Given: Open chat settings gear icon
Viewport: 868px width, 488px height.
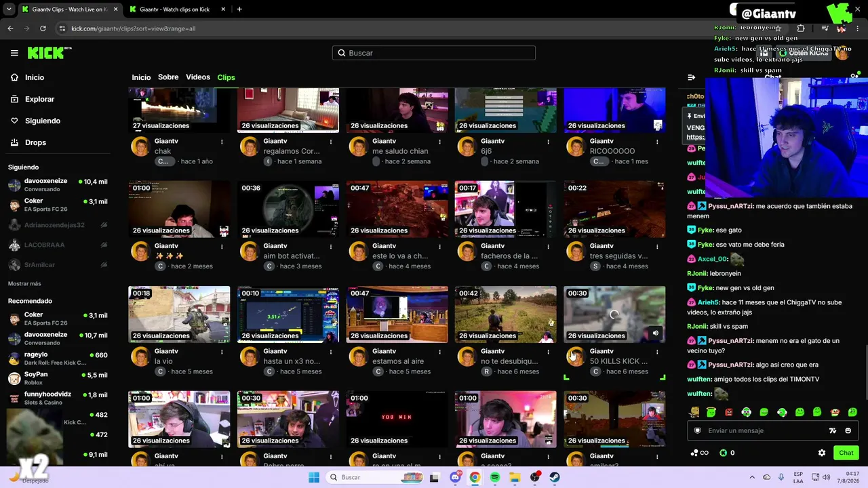Looking at the screenshot, I should (x=822, y=453).
